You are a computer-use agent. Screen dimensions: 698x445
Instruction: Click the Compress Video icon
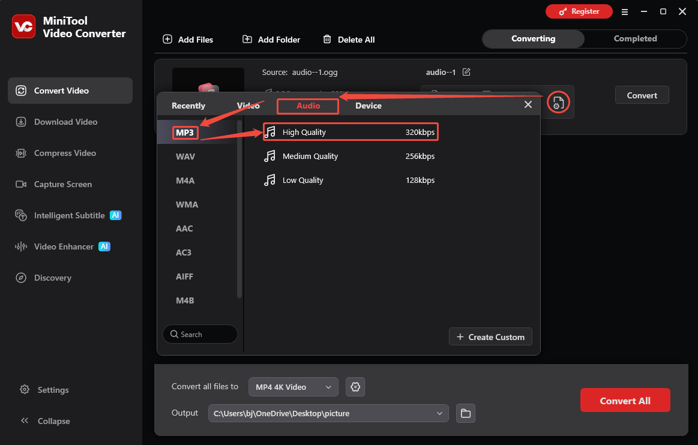[x=21, y=153]
